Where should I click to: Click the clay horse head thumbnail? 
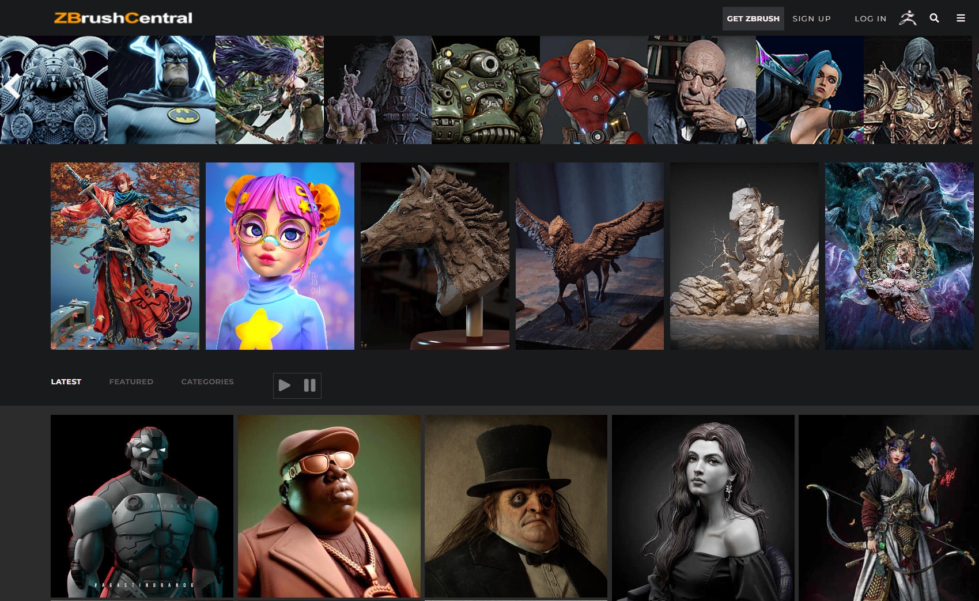[x=434, y=256]
